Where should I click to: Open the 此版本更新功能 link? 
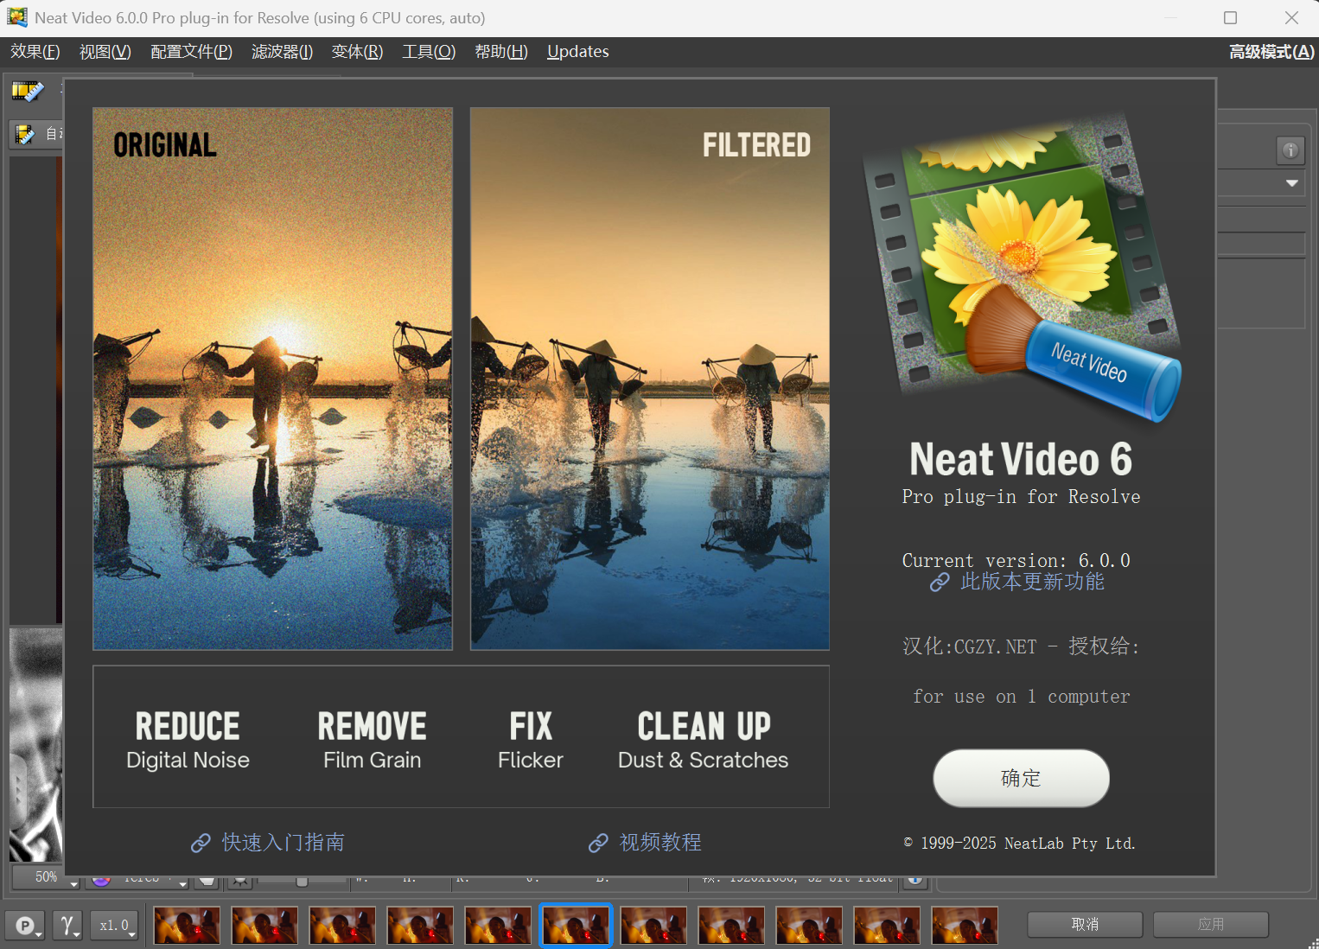click(1031, 582)
